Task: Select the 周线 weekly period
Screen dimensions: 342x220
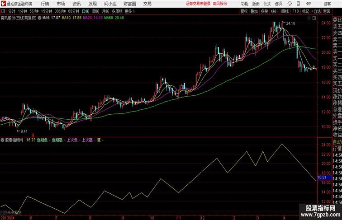Action: (95, 11)
